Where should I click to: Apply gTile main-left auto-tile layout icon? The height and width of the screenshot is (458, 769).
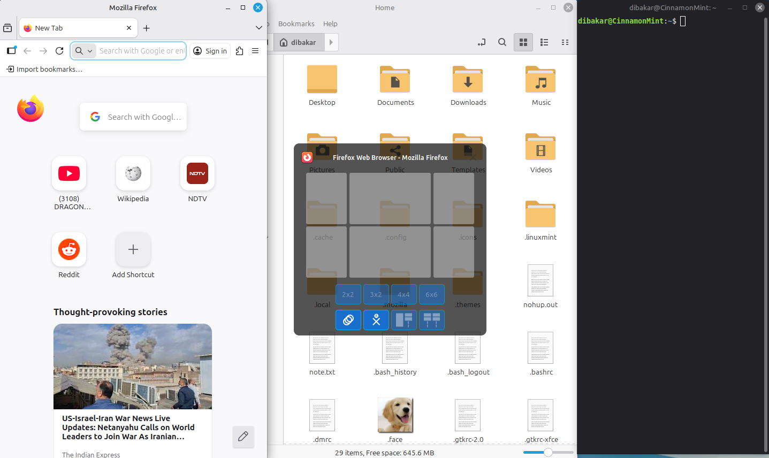404,320
